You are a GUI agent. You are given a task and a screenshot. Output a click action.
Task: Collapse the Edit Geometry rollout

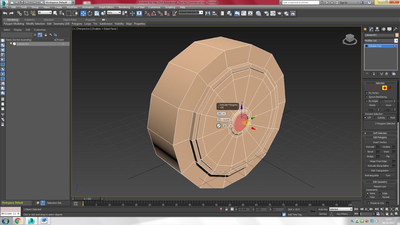pos(380,182)
